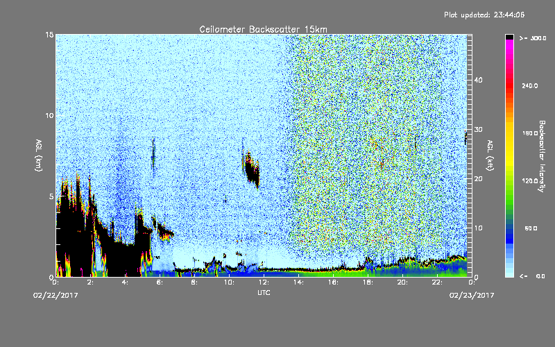Select the 'AGL (kft)' right axis label
This screenshot has width=555, height=347.
490,155
